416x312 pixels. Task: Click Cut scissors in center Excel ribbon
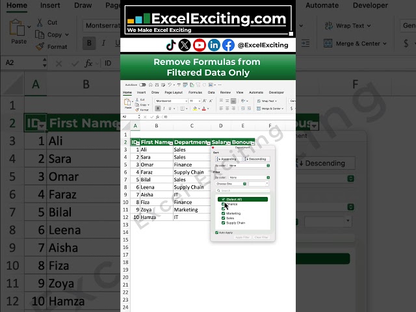click(137, 99)
